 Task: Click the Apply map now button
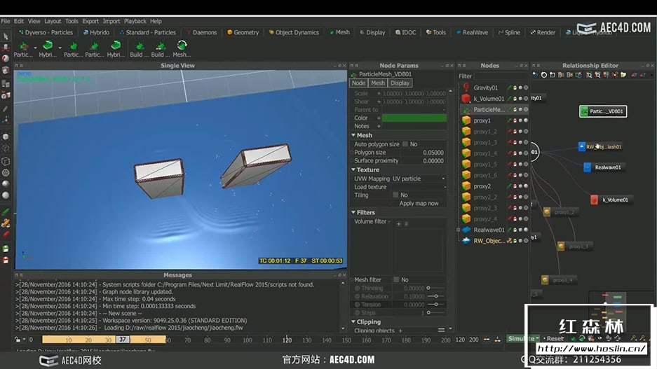419,203
